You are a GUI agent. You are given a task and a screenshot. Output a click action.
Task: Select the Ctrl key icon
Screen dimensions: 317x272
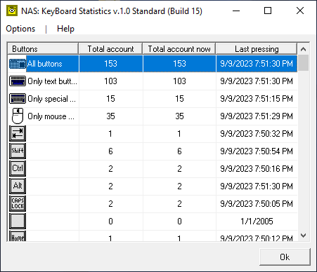click(x=18, y=169)
